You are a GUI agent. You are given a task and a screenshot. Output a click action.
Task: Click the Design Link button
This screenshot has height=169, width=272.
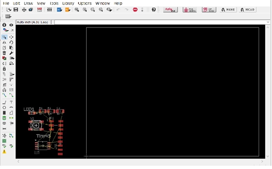[x=171, y=10]
